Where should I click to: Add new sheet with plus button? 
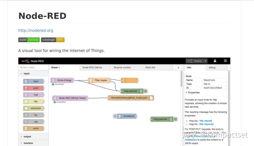point(178,68)
